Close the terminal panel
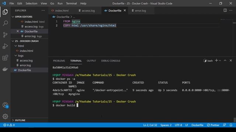 point(231,60)
